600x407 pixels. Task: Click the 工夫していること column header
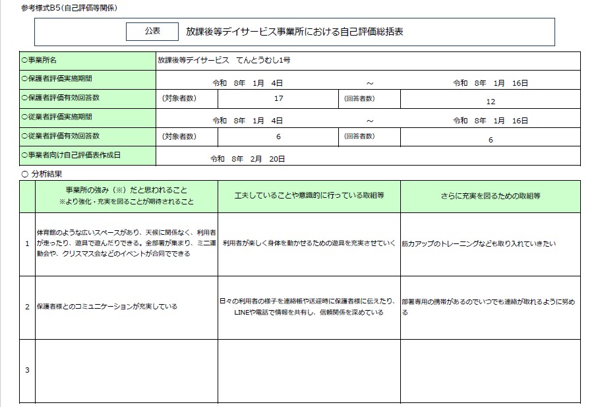[309, 196]
